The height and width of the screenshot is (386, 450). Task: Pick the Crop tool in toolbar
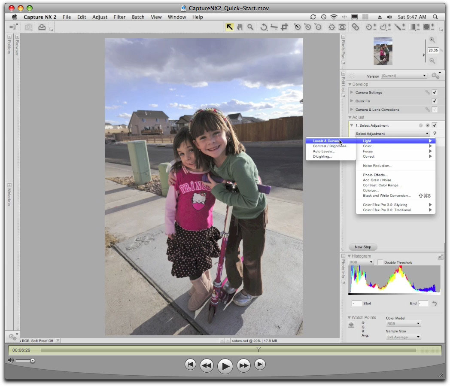(284, 27)
